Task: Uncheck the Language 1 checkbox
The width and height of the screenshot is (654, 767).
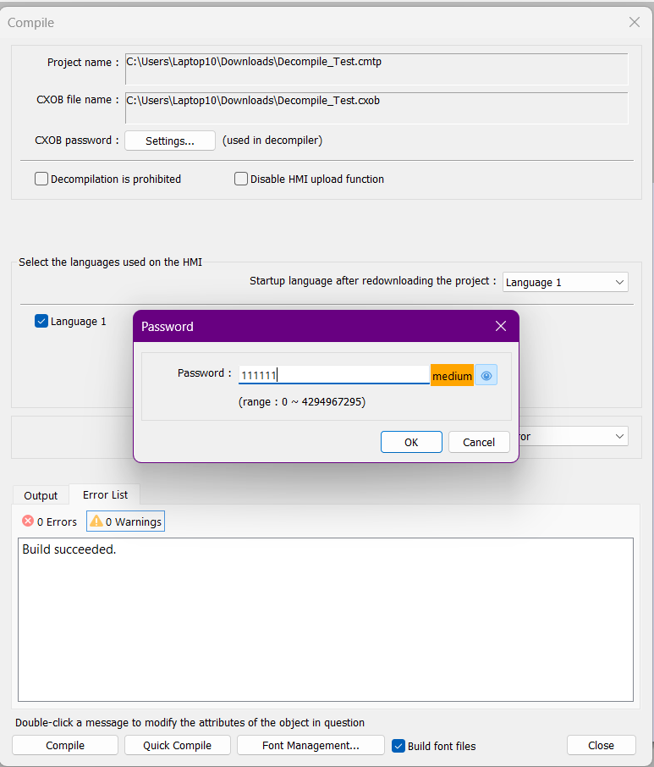Action: [41, 321]
